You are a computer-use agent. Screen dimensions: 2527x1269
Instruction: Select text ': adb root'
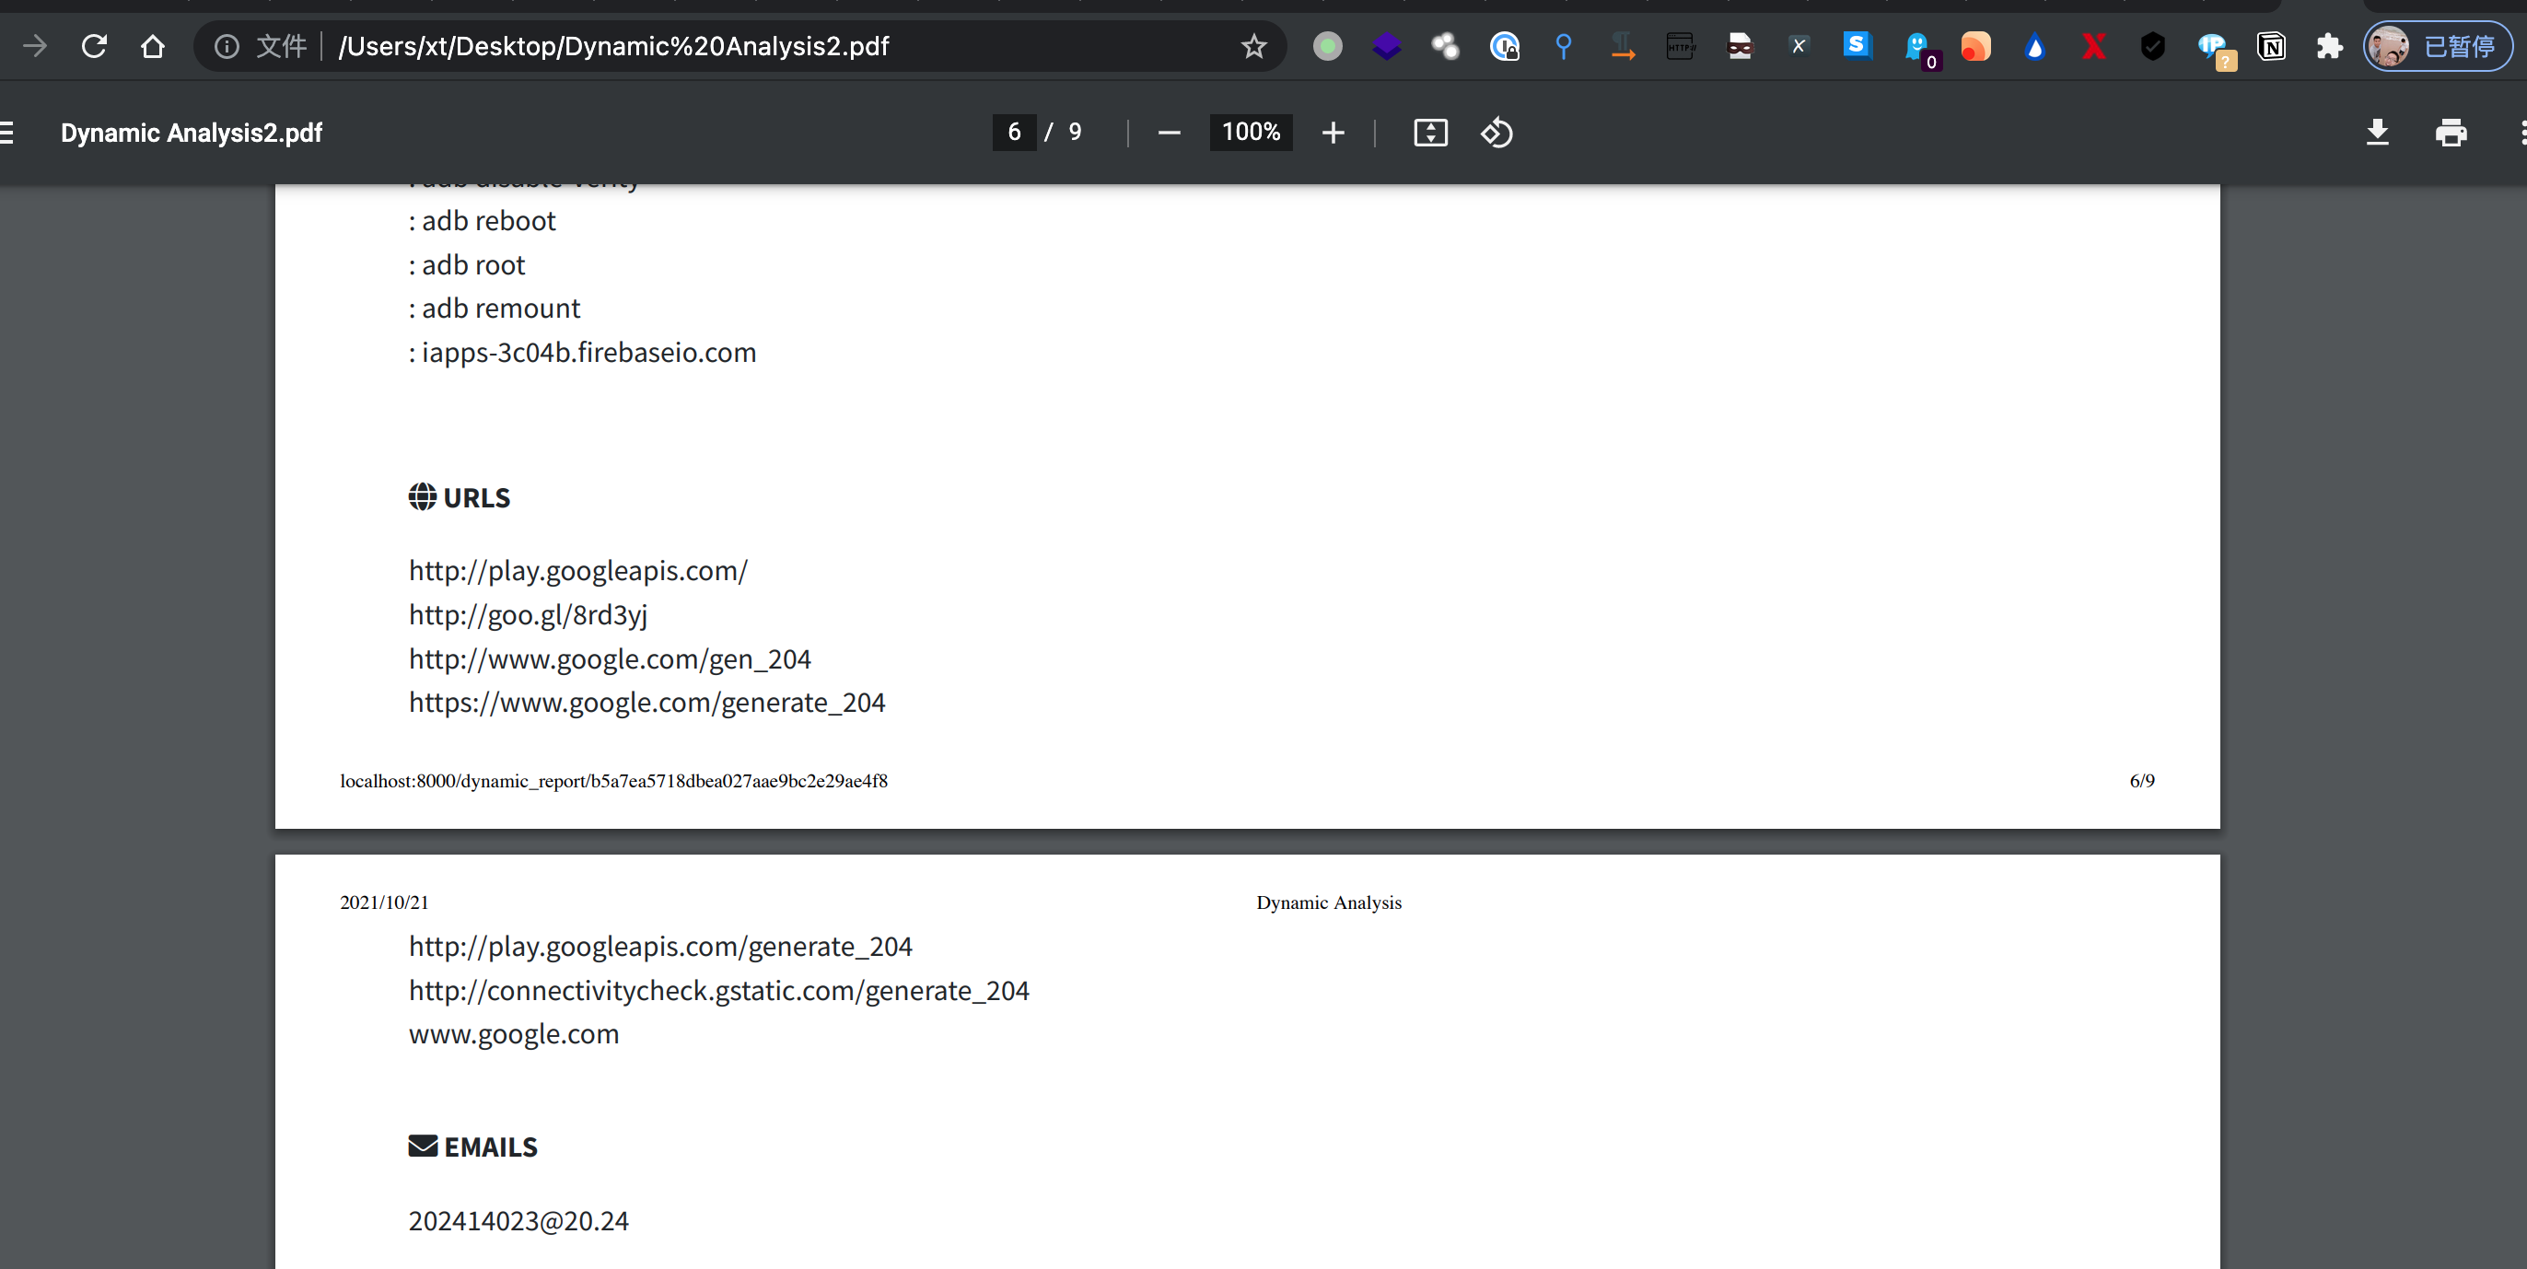(466, 265)
